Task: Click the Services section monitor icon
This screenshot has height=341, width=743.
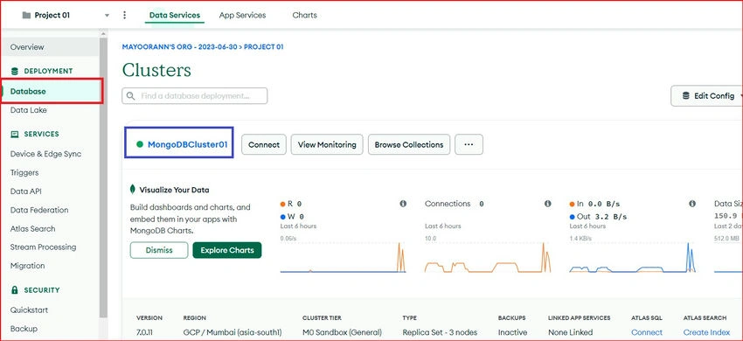Action: pos(14,135)
